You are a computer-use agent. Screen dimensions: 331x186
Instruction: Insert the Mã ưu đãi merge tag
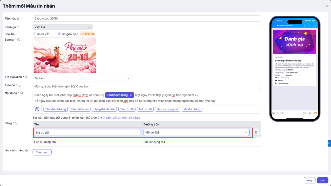pyautogui.click(x=145, y=109)
